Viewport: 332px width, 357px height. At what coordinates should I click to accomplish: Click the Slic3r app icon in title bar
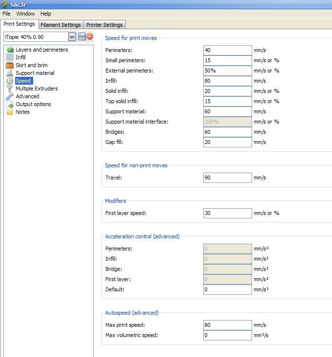pos(5,4)
